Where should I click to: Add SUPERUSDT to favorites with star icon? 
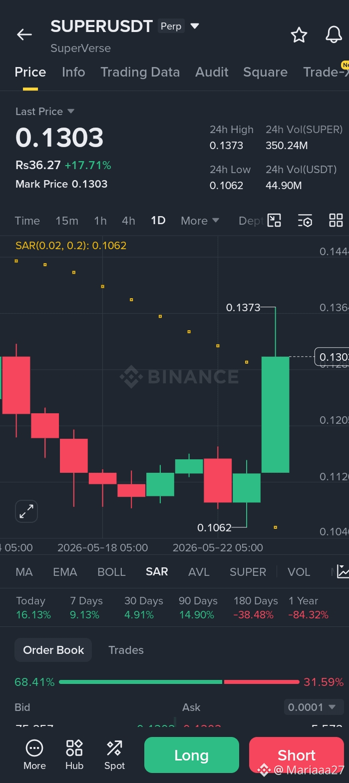(299, 35)
